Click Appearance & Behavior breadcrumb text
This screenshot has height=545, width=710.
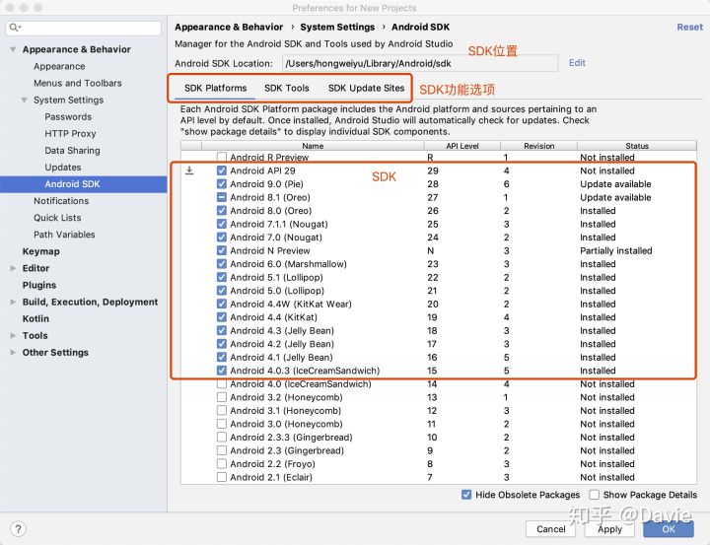[x=229, y=27]
